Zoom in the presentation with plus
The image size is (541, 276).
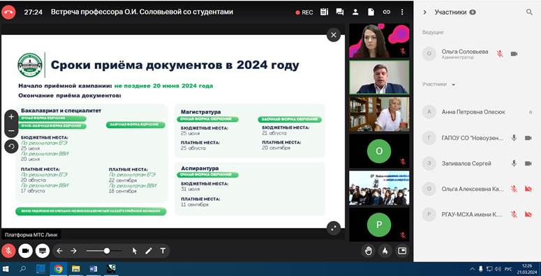(x=11, y=117)
